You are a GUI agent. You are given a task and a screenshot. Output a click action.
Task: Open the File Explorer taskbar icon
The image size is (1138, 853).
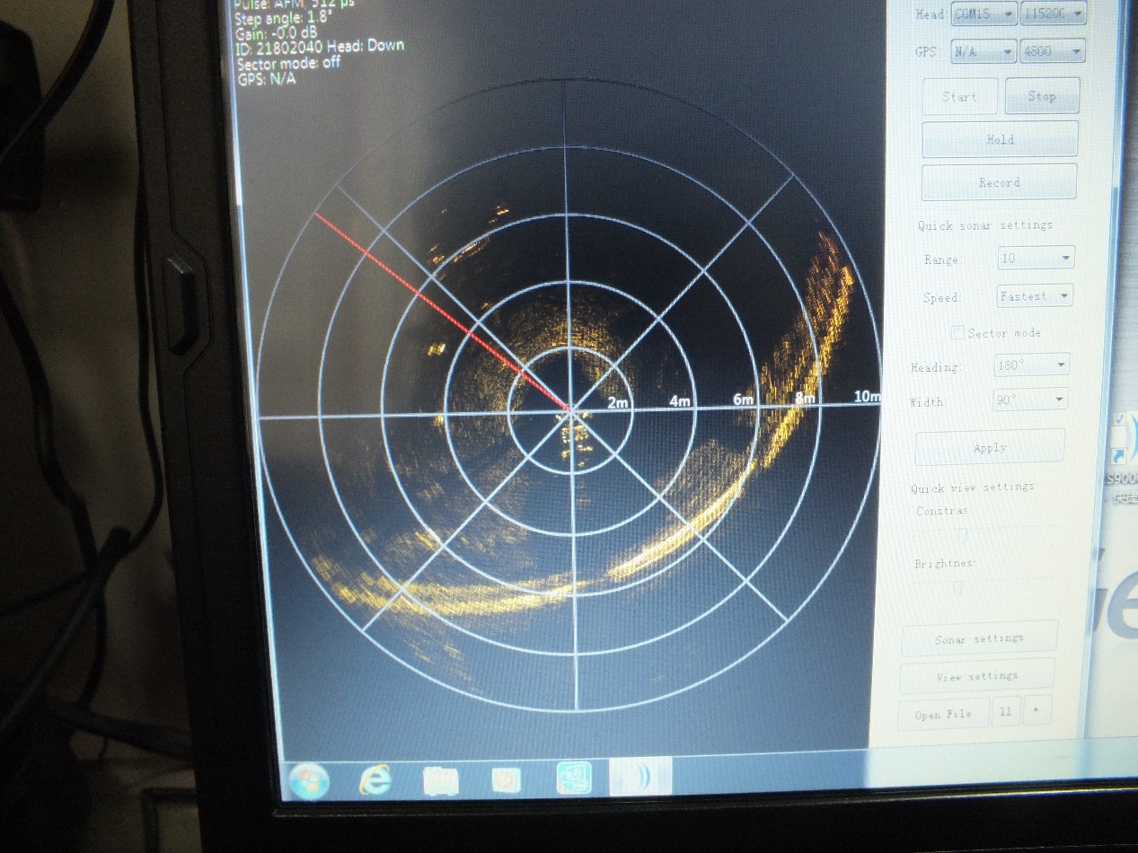click(x=441, y=780)
